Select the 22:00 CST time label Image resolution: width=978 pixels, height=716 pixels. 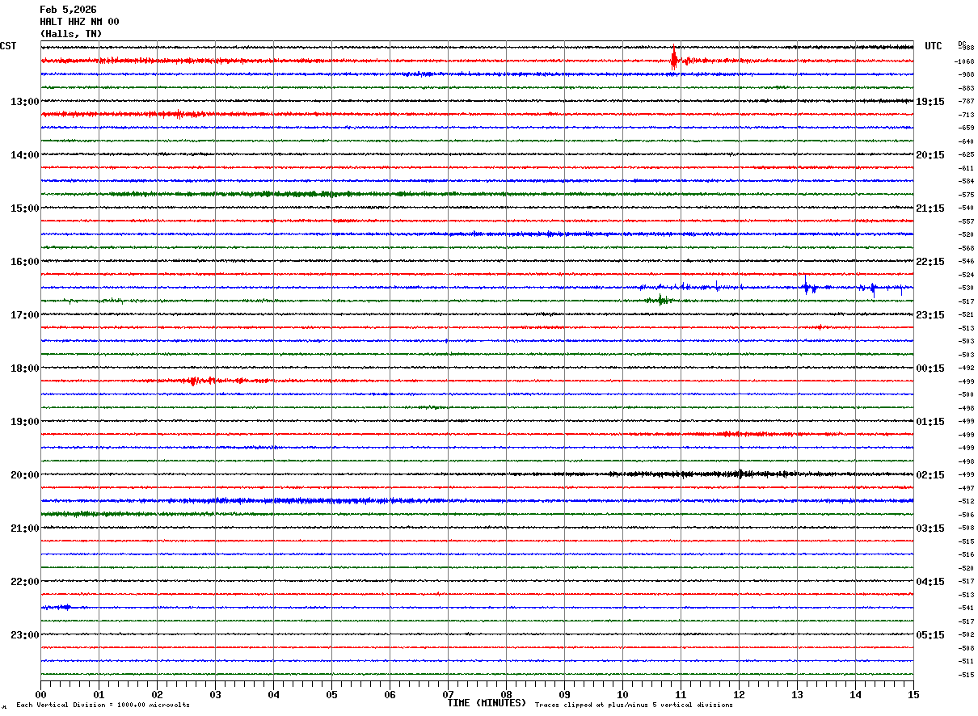coord(24,582)
